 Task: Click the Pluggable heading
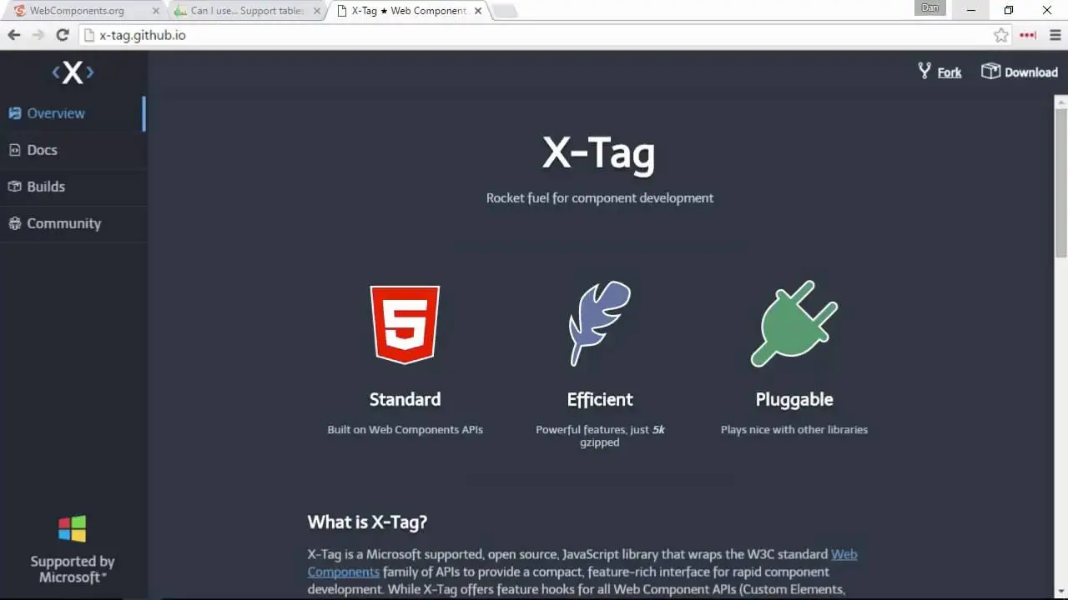tap(794, 400)
